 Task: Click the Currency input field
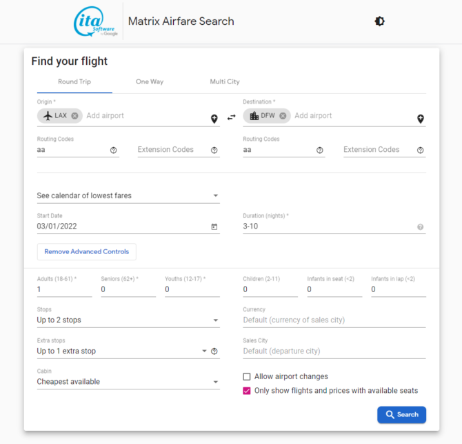(334, 320)
